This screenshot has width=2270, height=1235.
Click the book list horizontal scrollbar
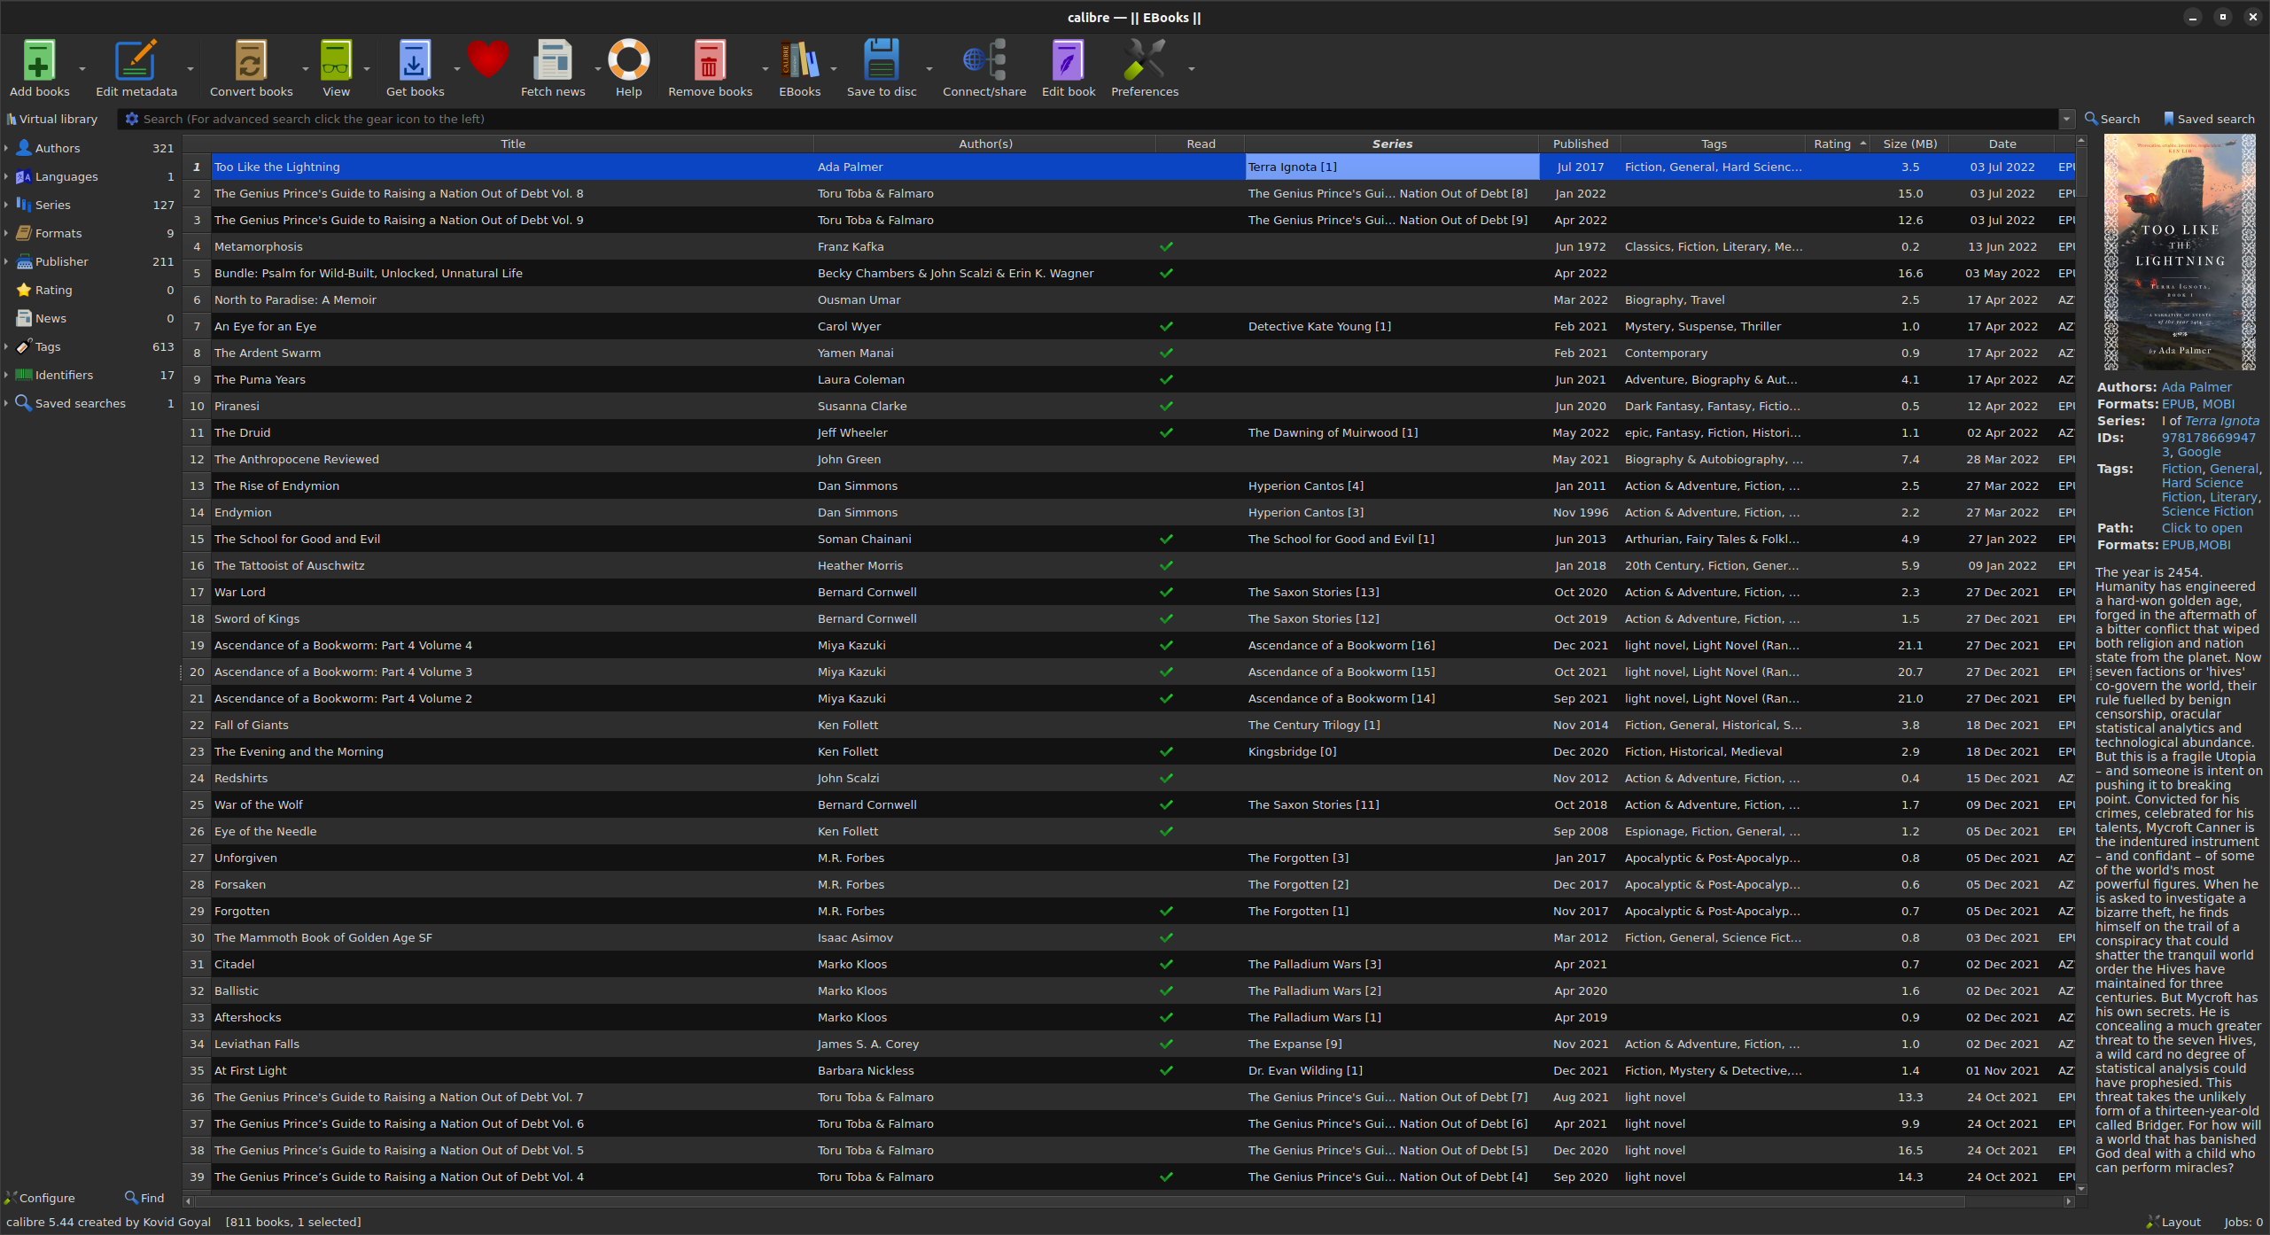[x=1128, y=1201]
